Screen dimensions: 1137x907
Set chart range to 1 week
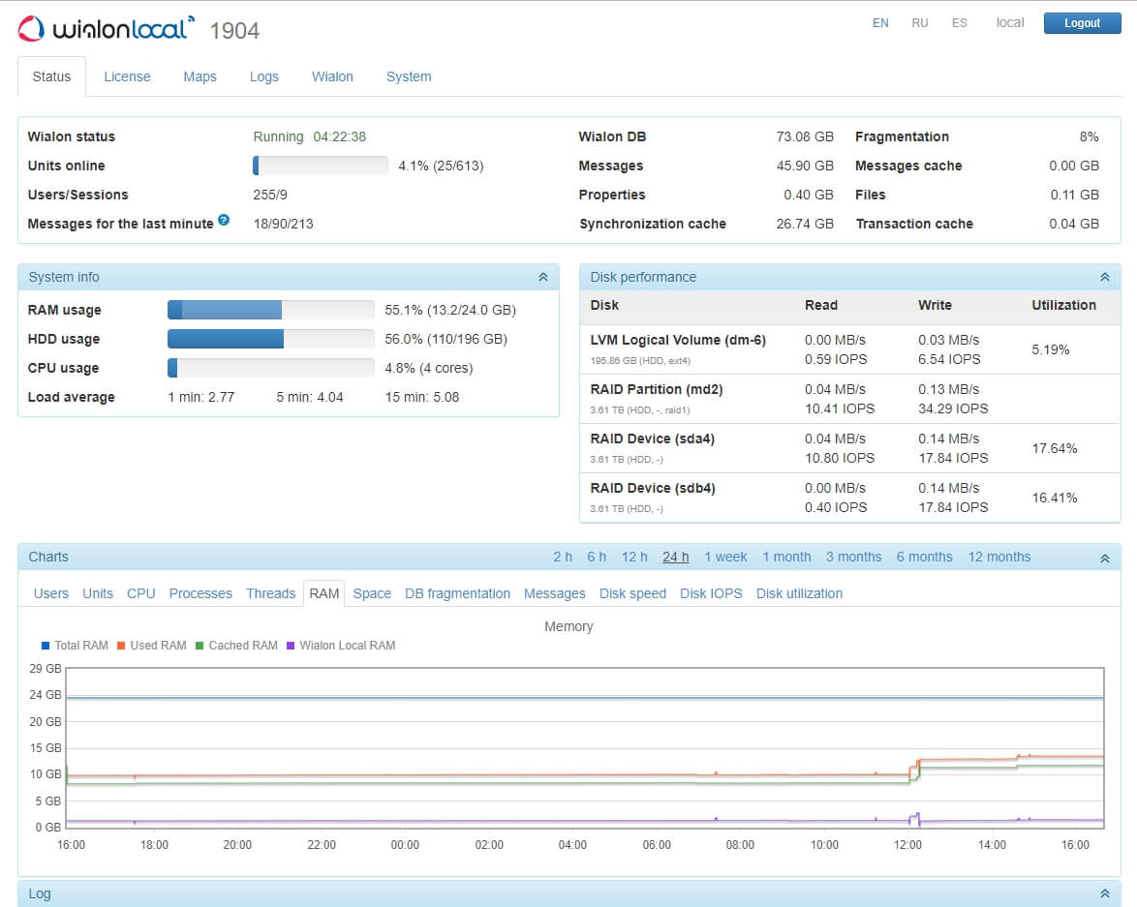(725, 557)
